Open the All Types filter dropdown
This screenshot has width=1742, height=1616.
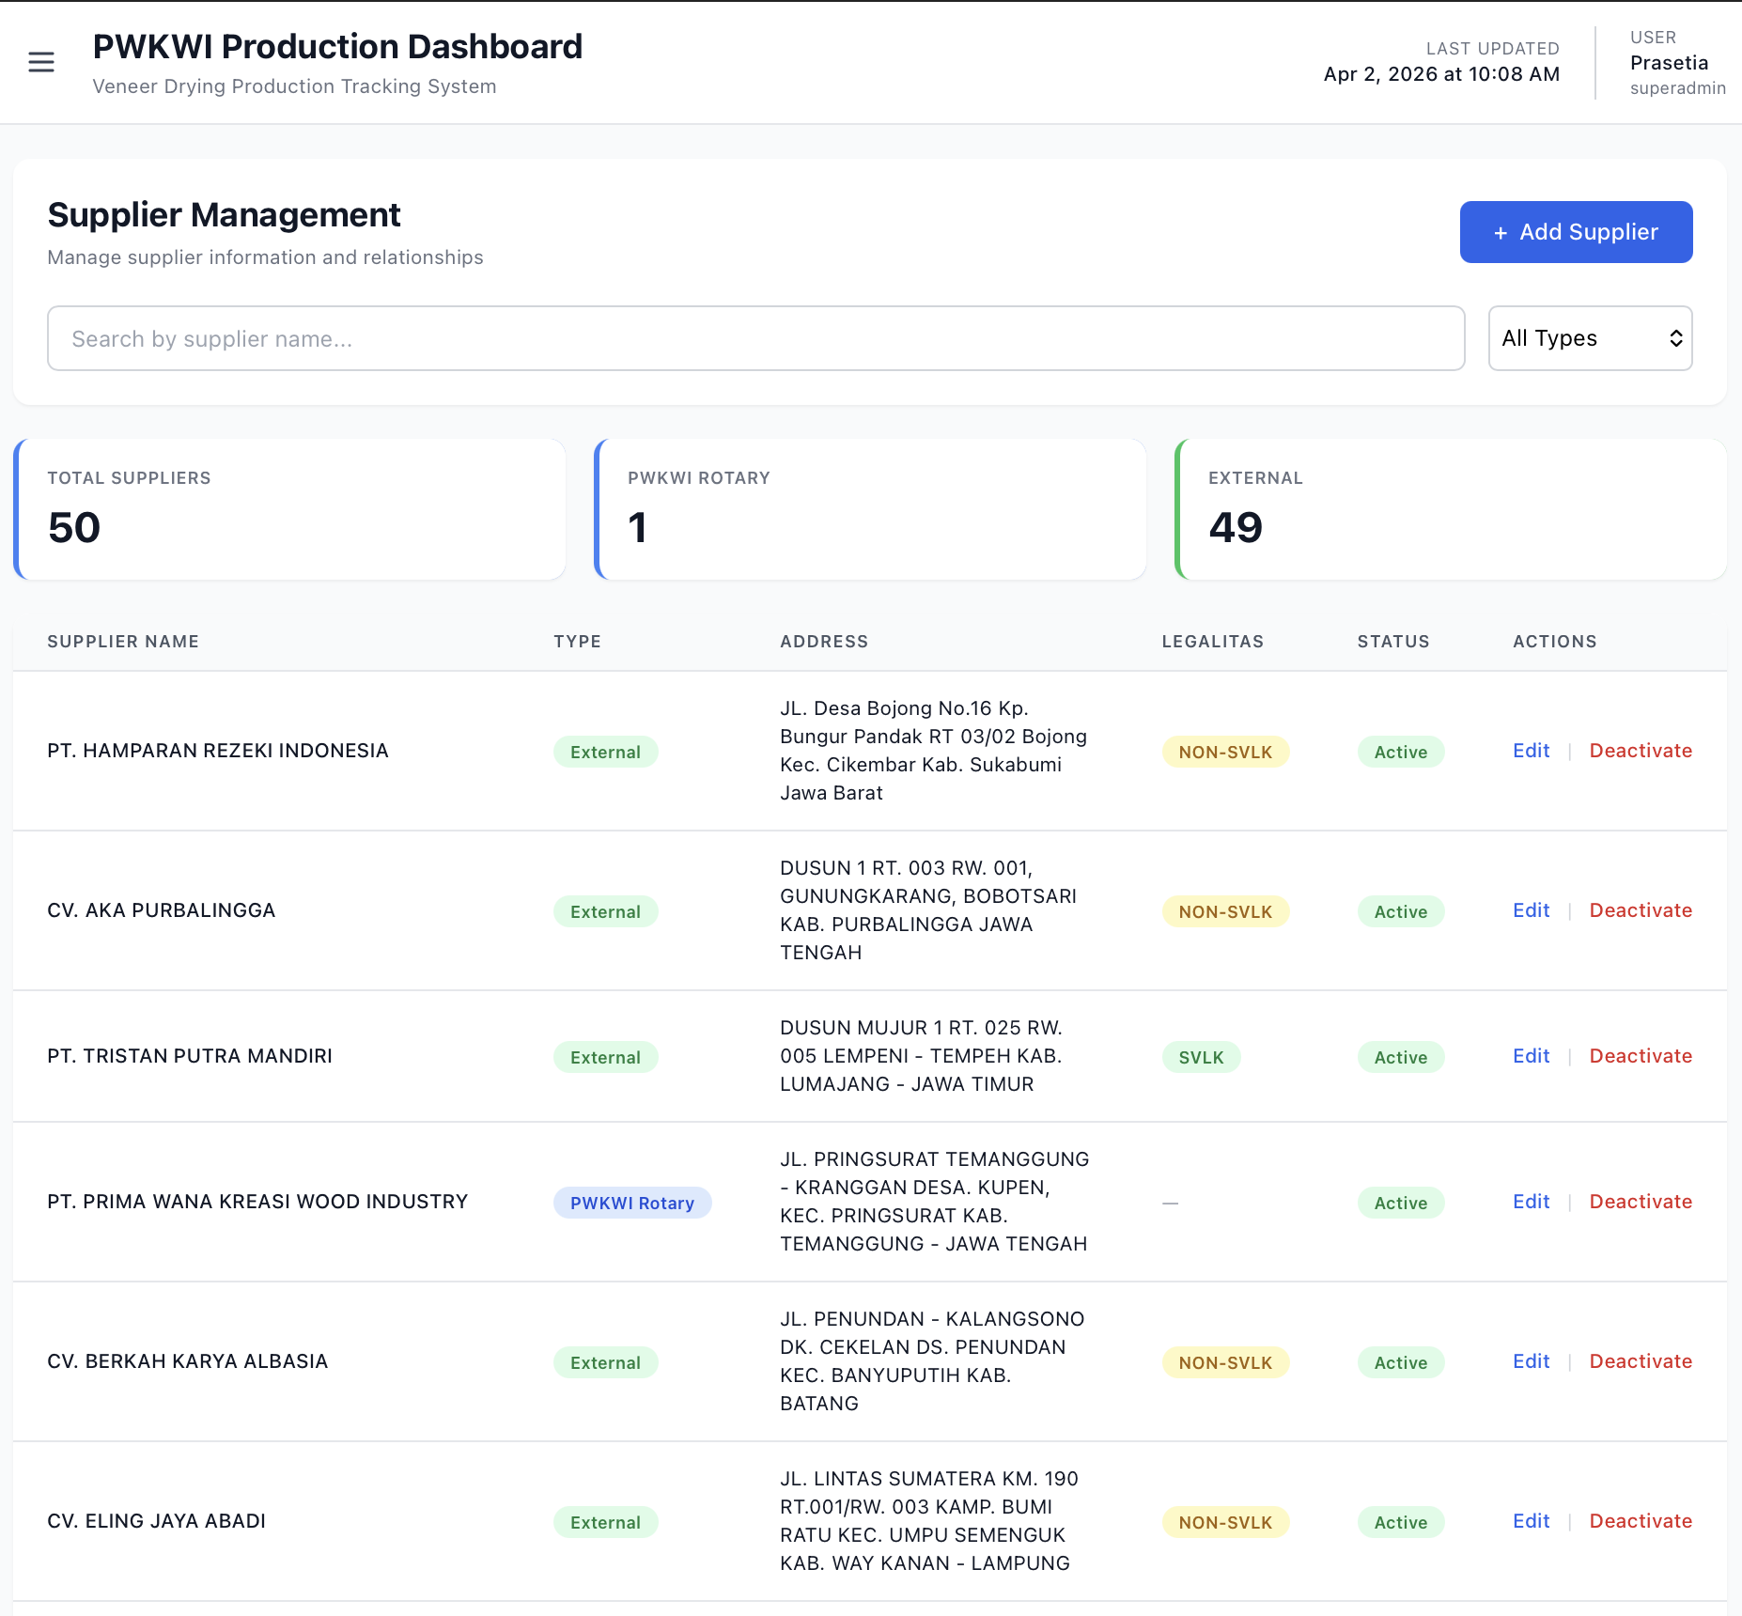point(1590,338)
